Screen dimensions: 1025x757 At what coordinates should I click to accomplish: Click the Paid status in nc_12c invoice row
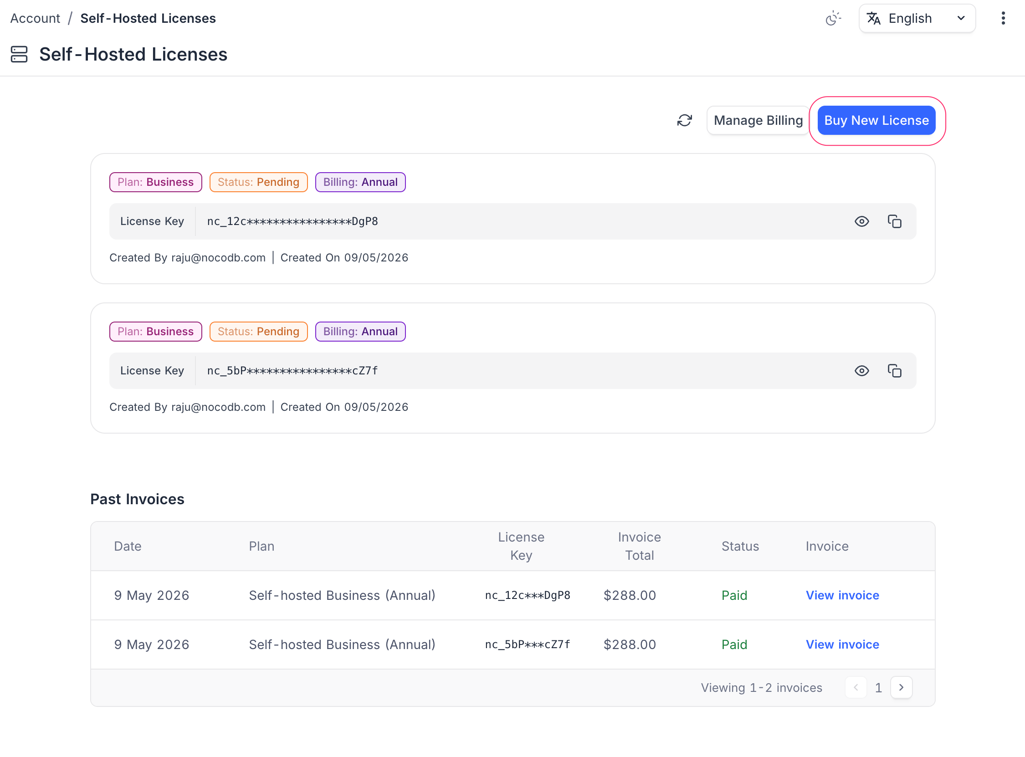(734, 595)
